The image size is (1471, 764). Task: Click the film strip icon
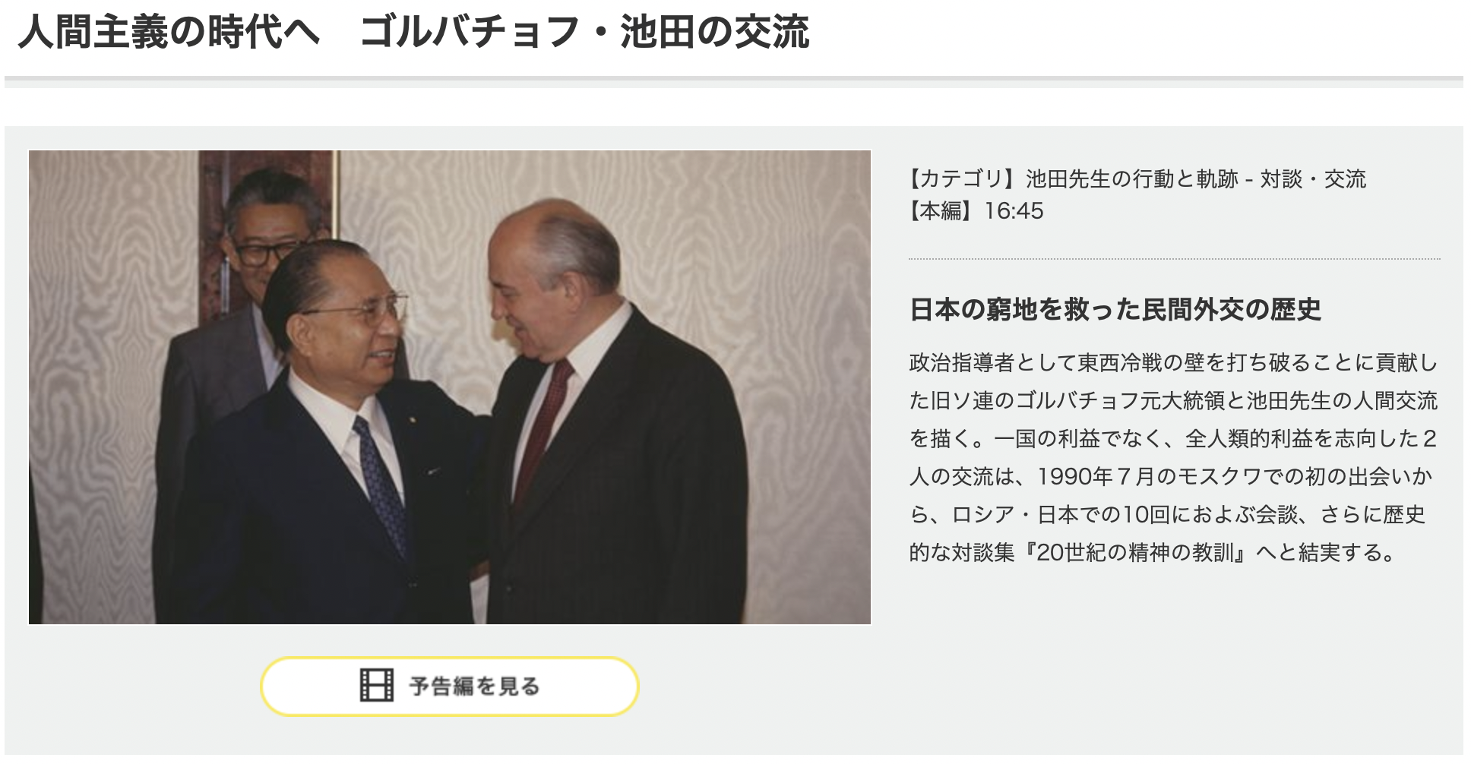point(377,685)
